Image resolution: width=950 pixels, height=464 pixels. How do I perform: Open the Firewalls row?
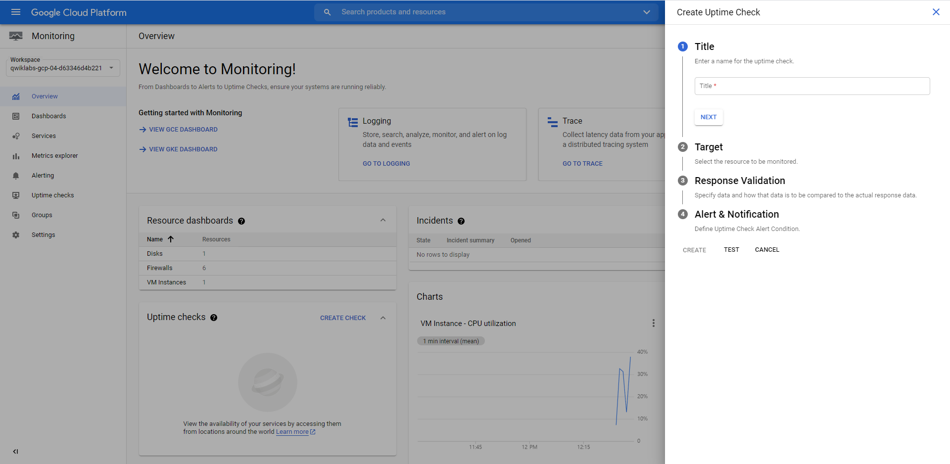pos(268,268)
